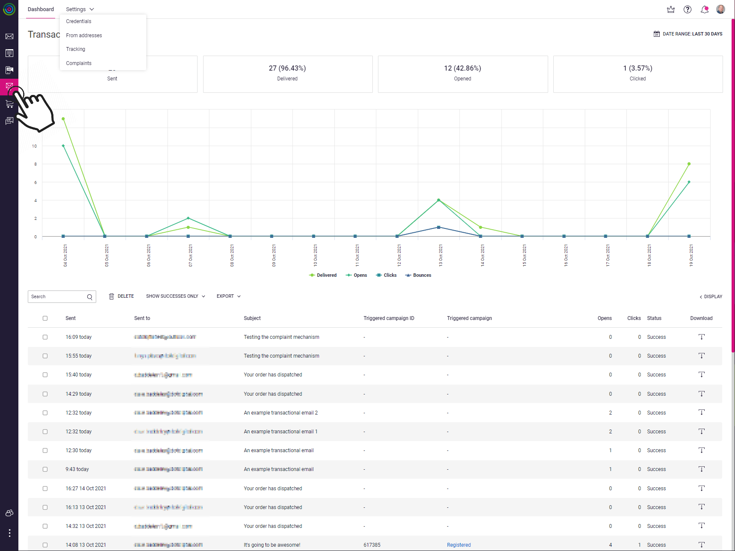Open the Registered triggered campaign link
Image resolution: width=735 pixels, height=551 pixels.
point(459,545)
